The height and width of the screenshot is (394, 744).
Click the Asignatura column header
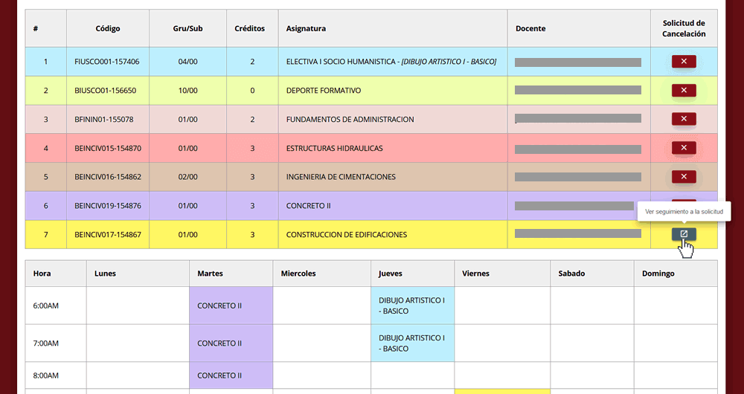(306, 29)
